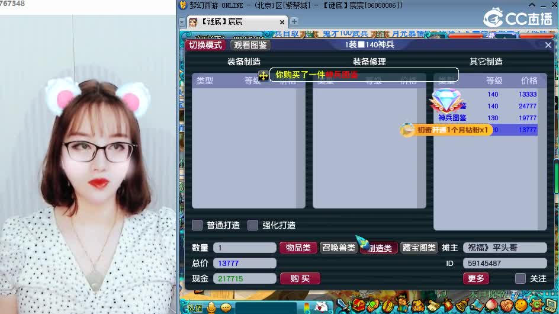Image resolution: width=559 pixels, height=314 pixels.
Task: Click the move cross icon on purchase notice
Action: click(263, 76)
